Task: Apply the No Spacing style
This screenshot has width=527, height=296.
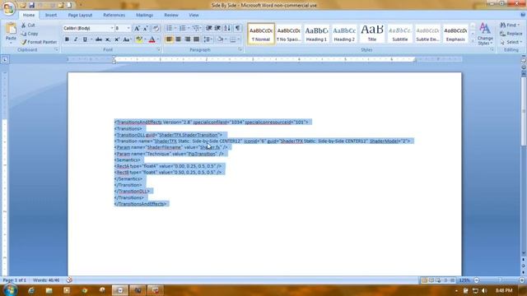Action: coord(289,34)
